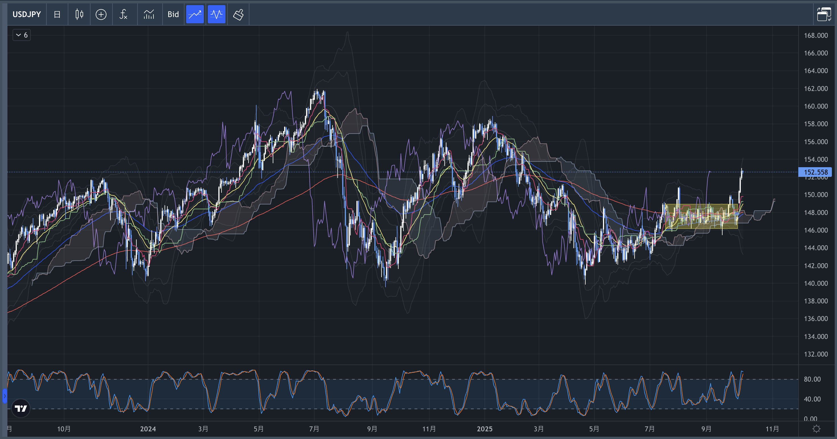Viewport: 837px width, 439px height.
Task: Change the 日 daily timeframe interval
Action: [57, 14]
